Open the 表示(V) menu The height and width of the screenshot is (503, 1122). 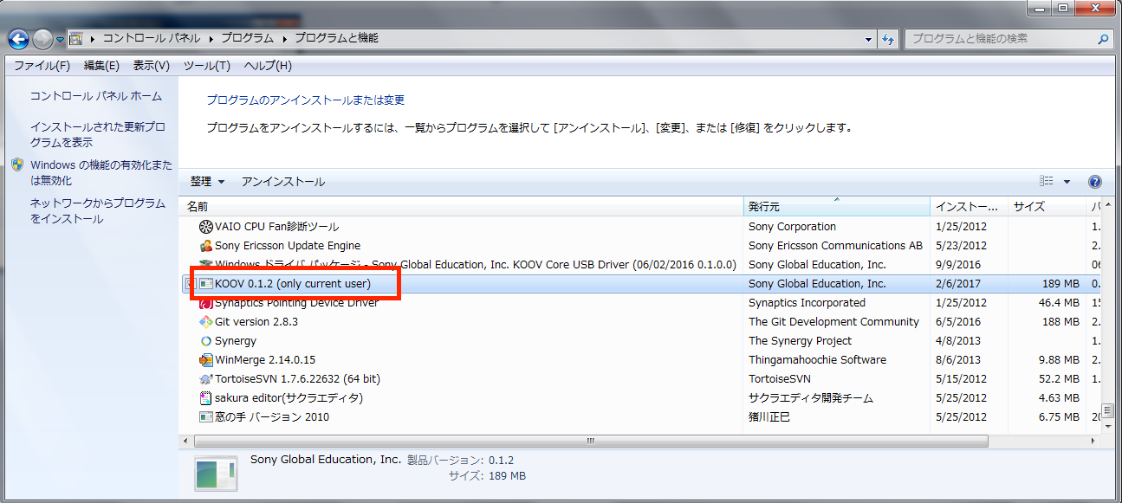point(151,66)
